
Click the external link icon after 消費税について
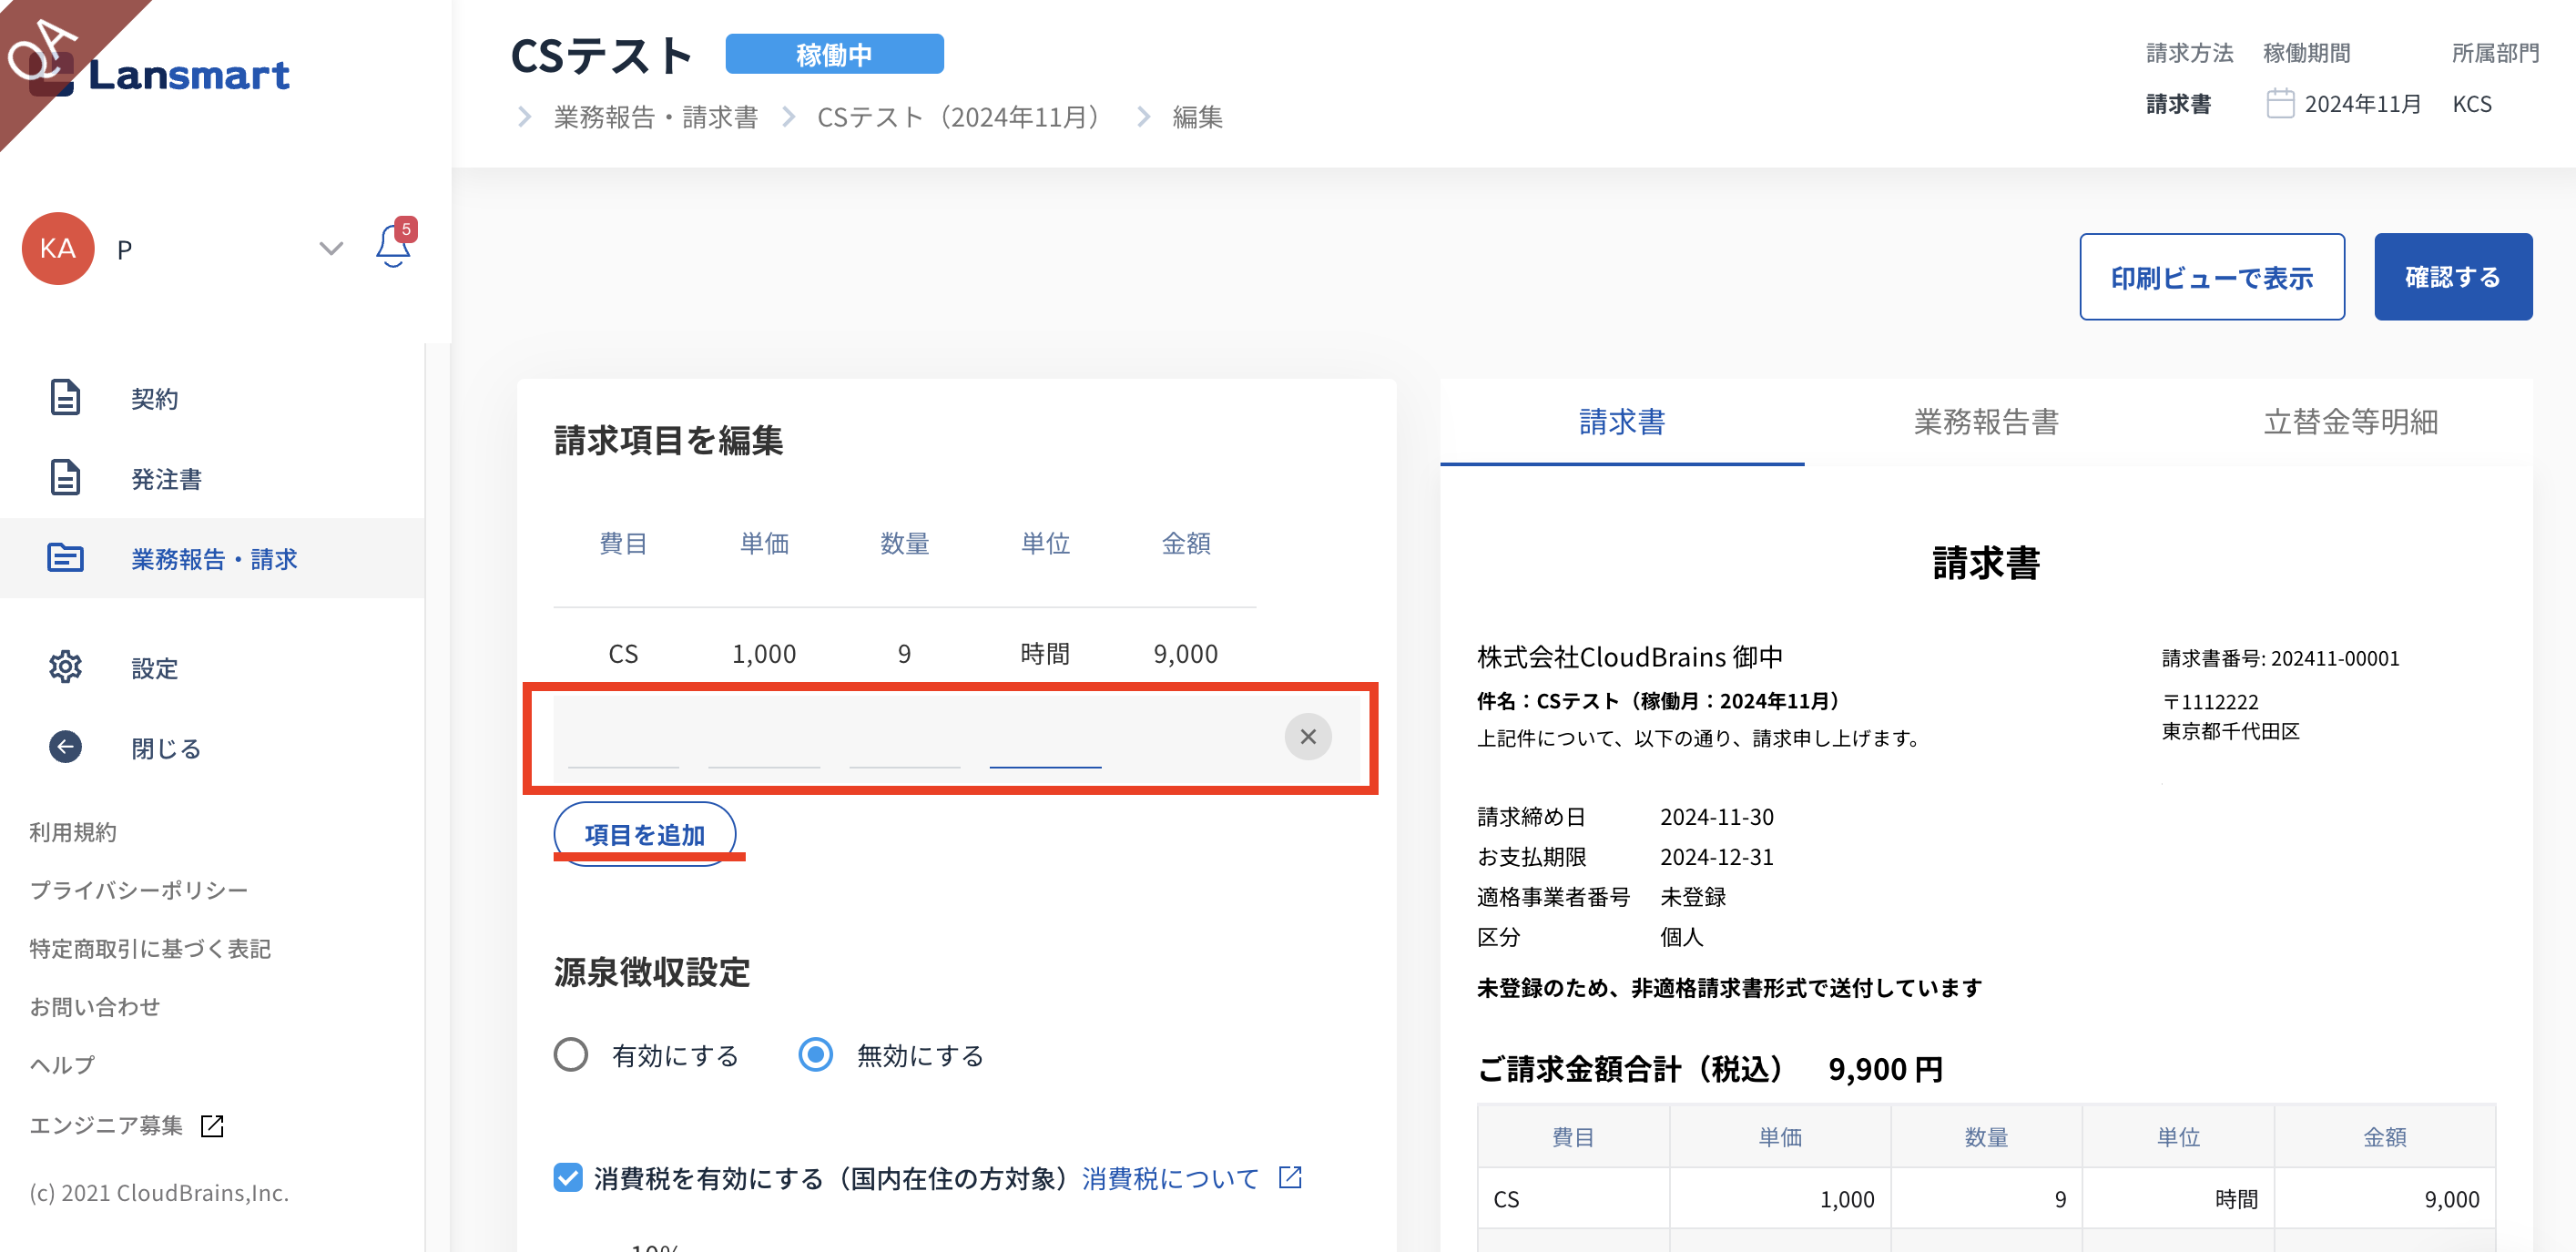point(1291,1177)
